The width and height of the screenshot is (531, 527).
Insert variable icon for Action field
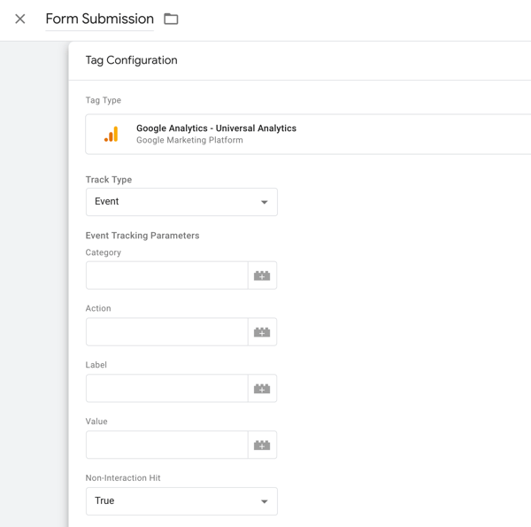tap(262, 332)
